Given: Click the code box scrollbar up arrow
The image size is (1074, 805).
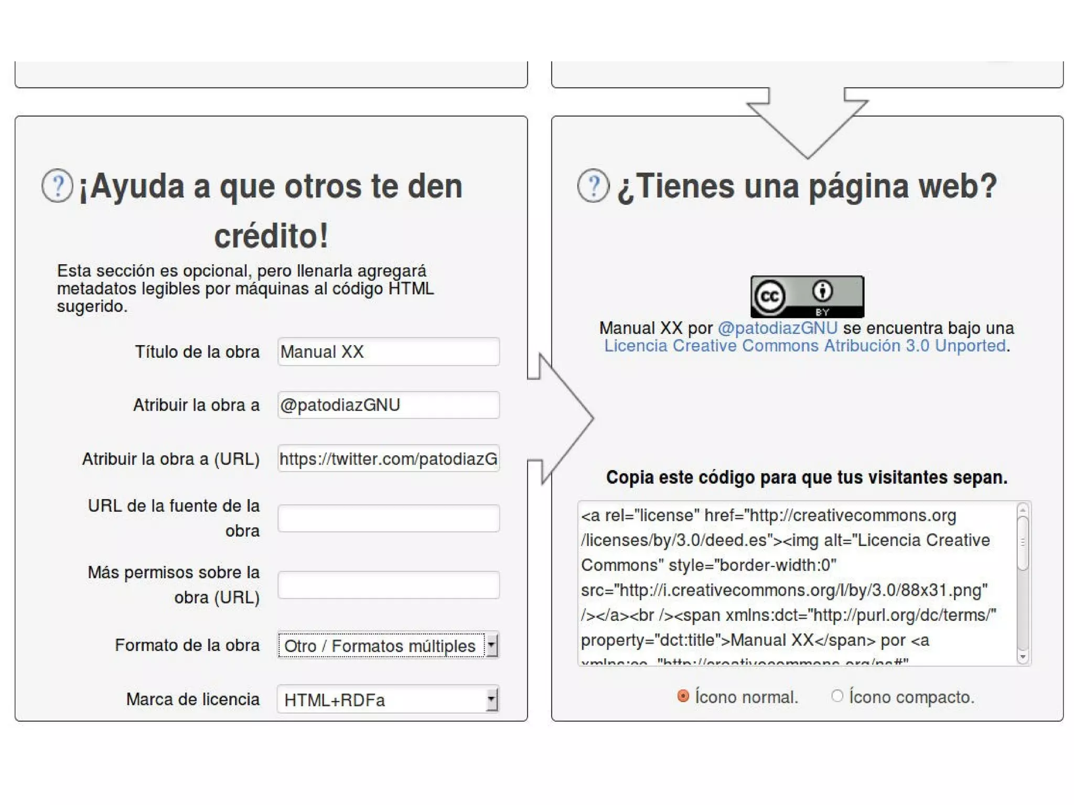Looking at the screenshot, I should (1023, 510).
